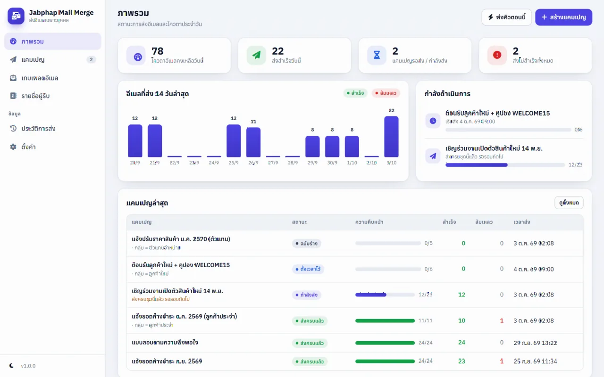Click the สถานะ column header
This screenshot has width=604, height=377.
pos(299,222)
